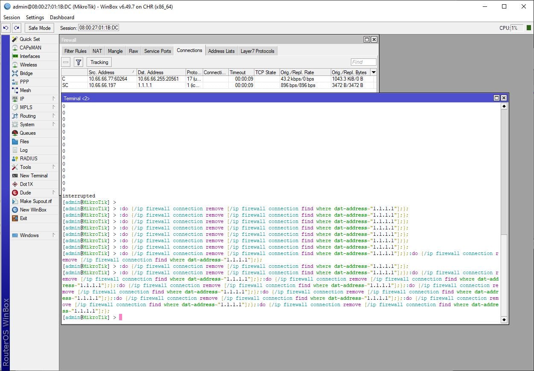Screen dimensions: 534x371
Task: Expand the IP submenu
Action: coord(54,99)
